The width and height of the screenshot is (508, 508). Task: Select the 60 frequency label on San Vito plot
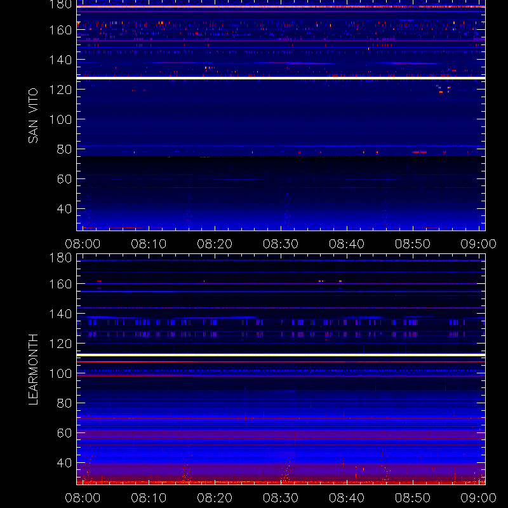click(64, 179)
